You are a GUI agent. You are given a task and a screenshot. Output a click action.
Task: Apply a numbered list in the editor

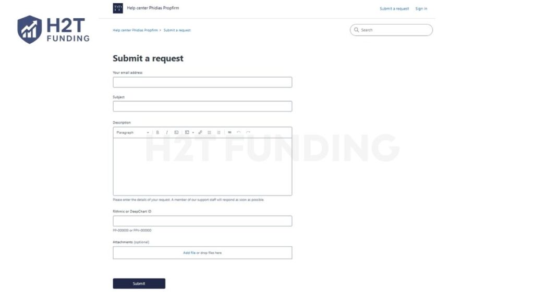(x=219, y=132)
